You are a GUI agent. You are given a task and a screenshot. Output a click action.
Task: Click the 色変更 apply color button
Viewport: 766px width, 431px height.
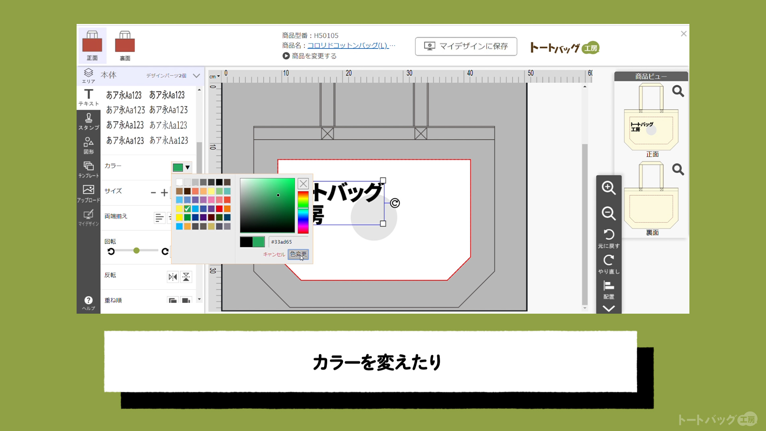click(x=298, y=254)
